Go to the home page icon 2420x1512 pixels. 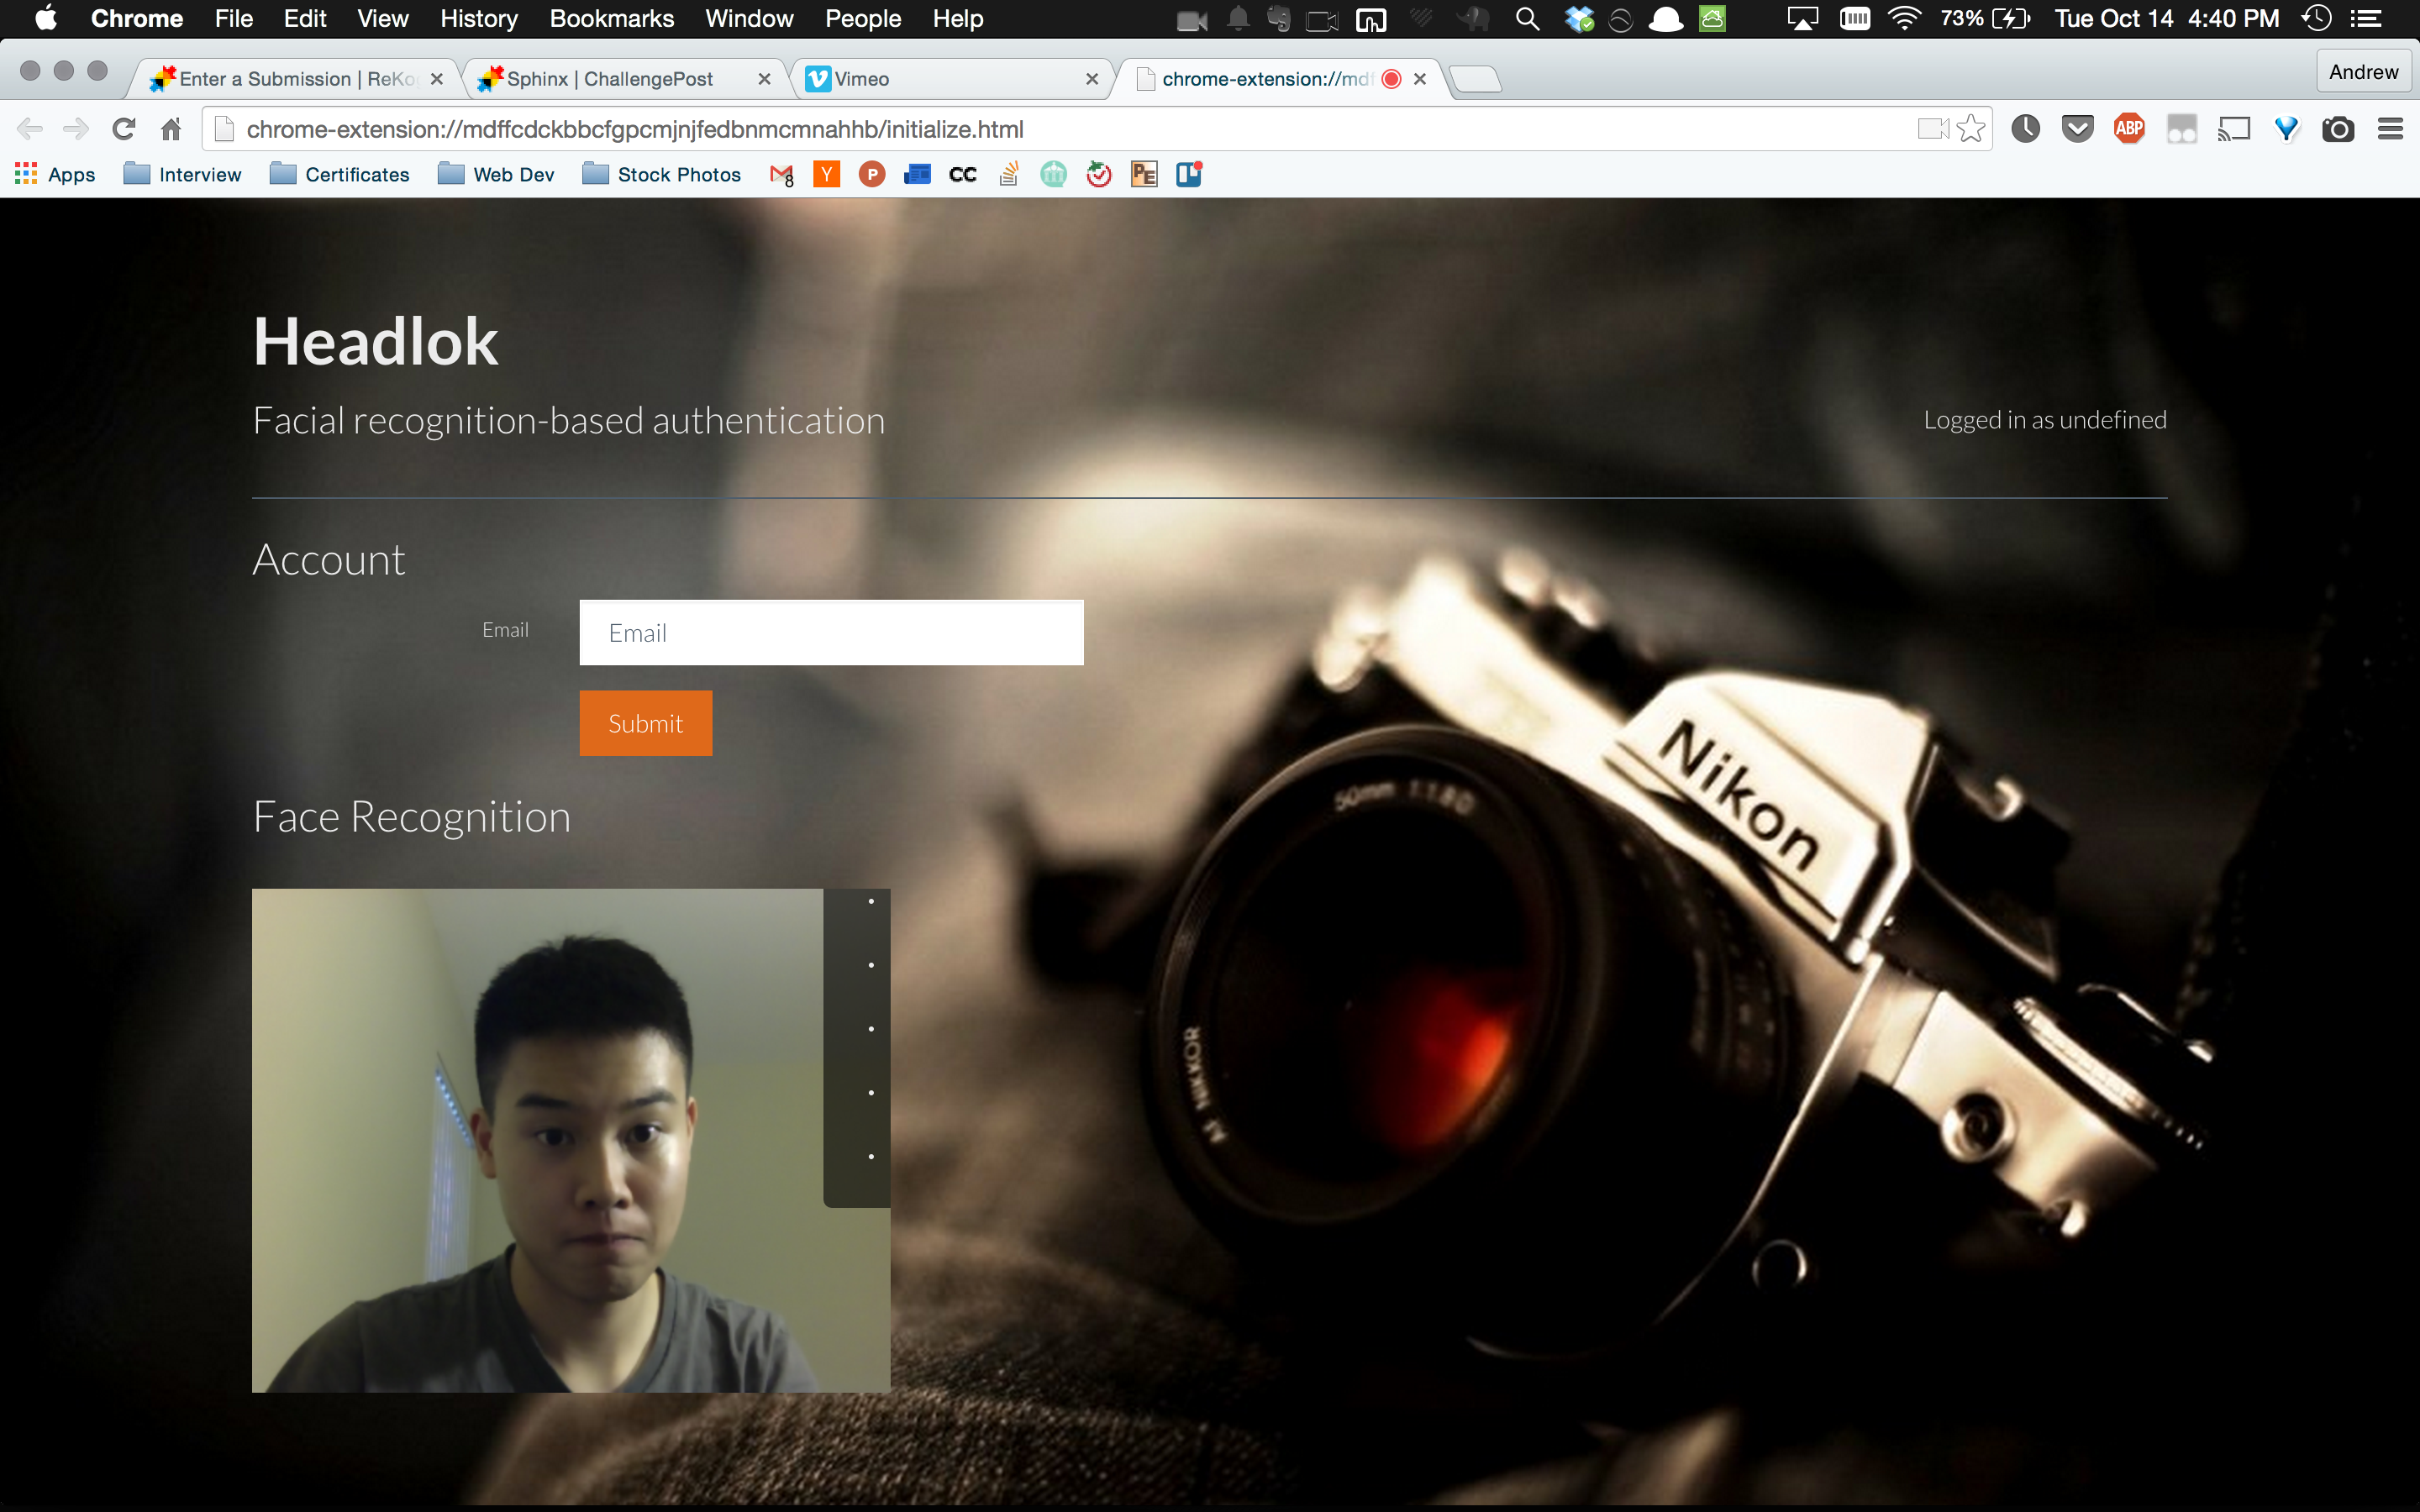(171, 129)
